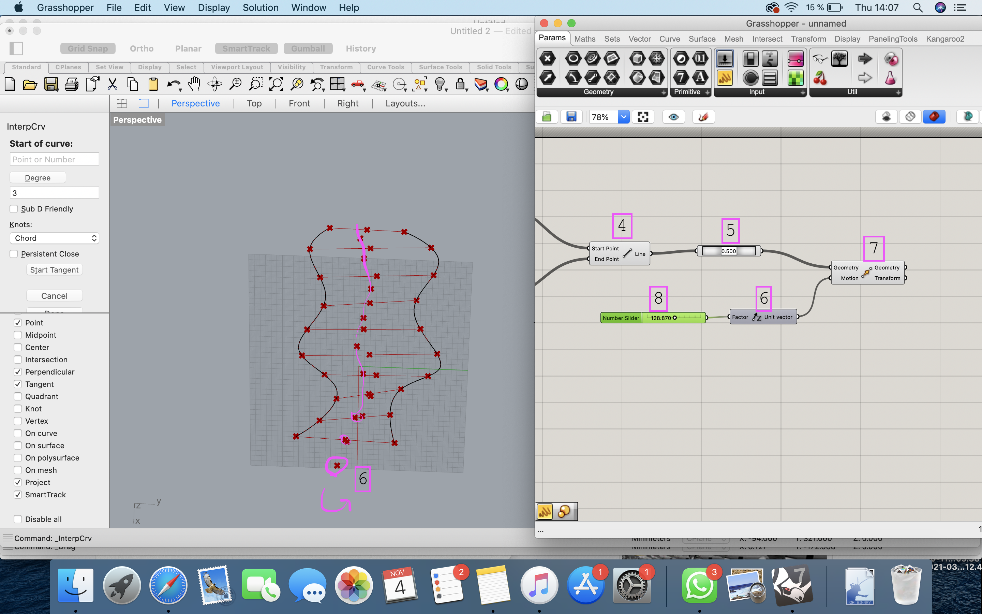Click the Start Tangent button
The image size is (982, 614).
(54, 269)
